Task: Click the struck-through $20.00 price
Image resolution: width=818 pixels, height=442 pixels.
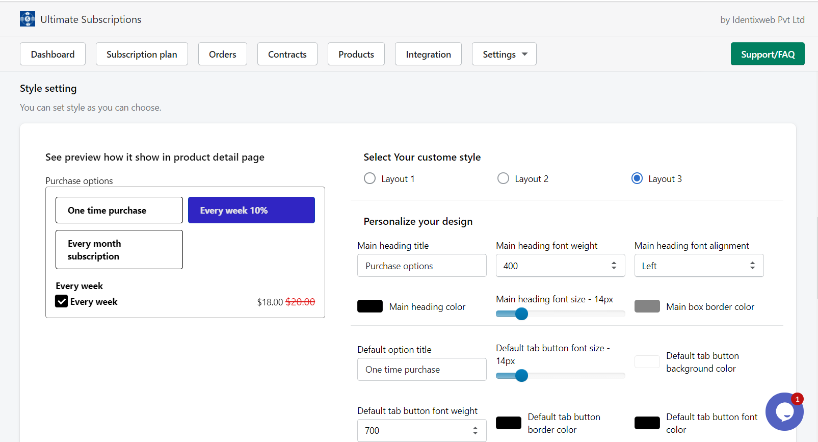Action: coord(300,302)
